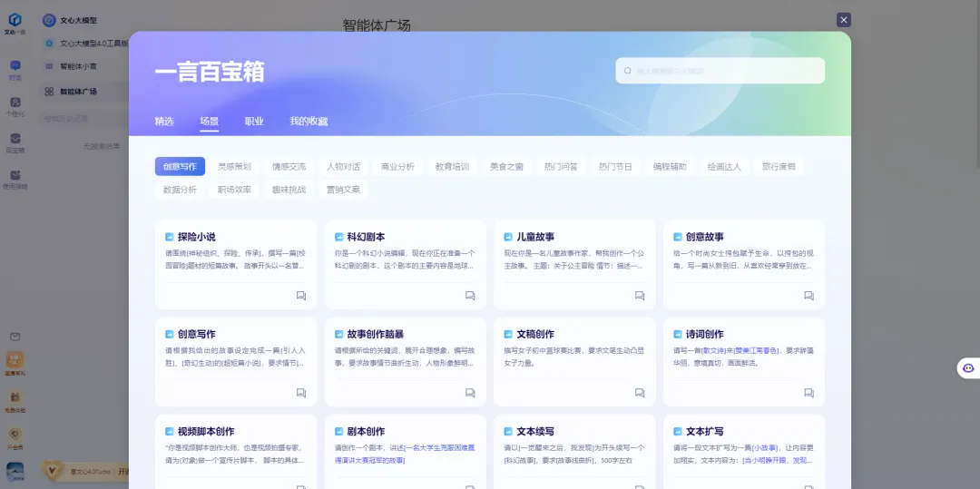
Task: Click the user avatar at sidebar bottom
Action: 15,470
